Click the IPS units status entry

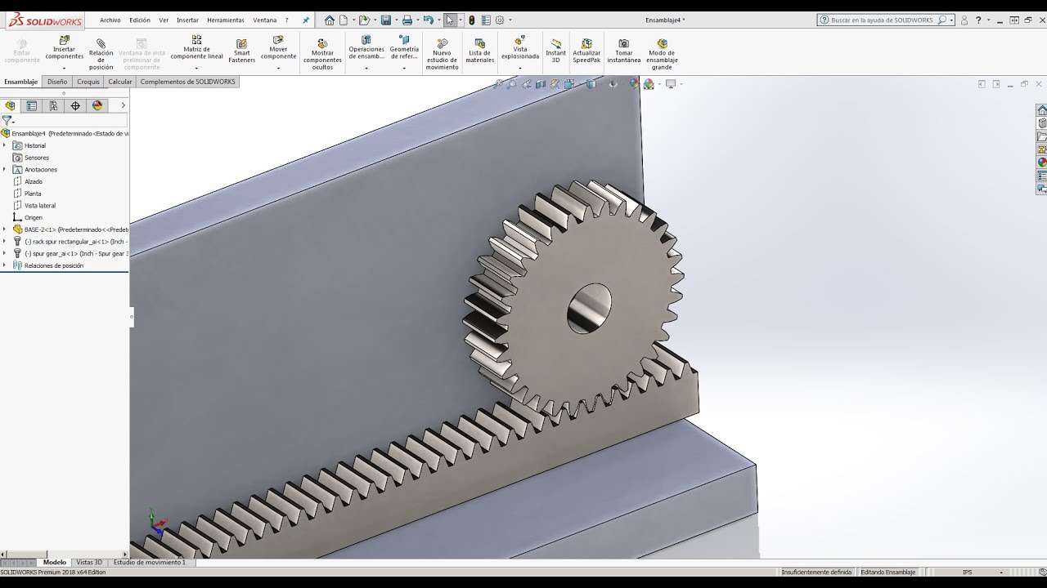click(x=968, y=572)
